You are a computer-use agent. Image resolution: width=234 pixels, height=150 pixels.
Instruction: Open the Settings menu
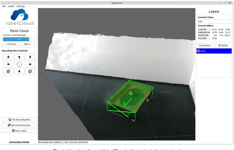20,6
